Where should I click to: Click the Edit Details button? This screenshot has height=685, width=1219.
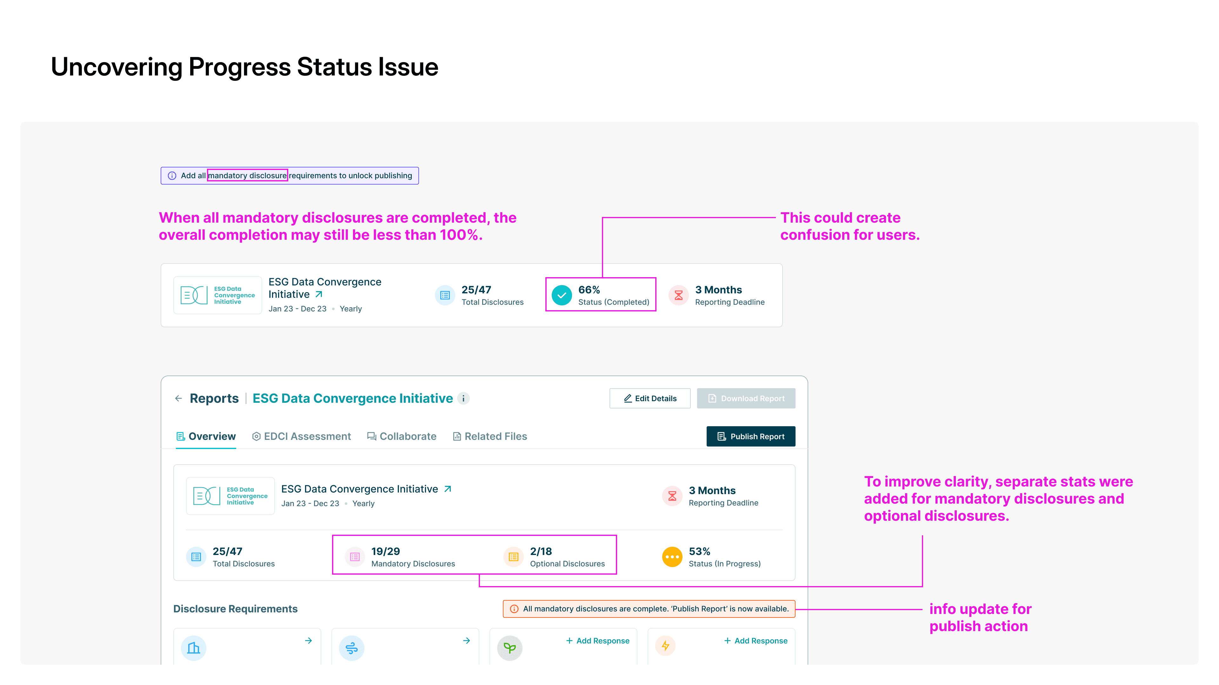(x=650, y=399)
